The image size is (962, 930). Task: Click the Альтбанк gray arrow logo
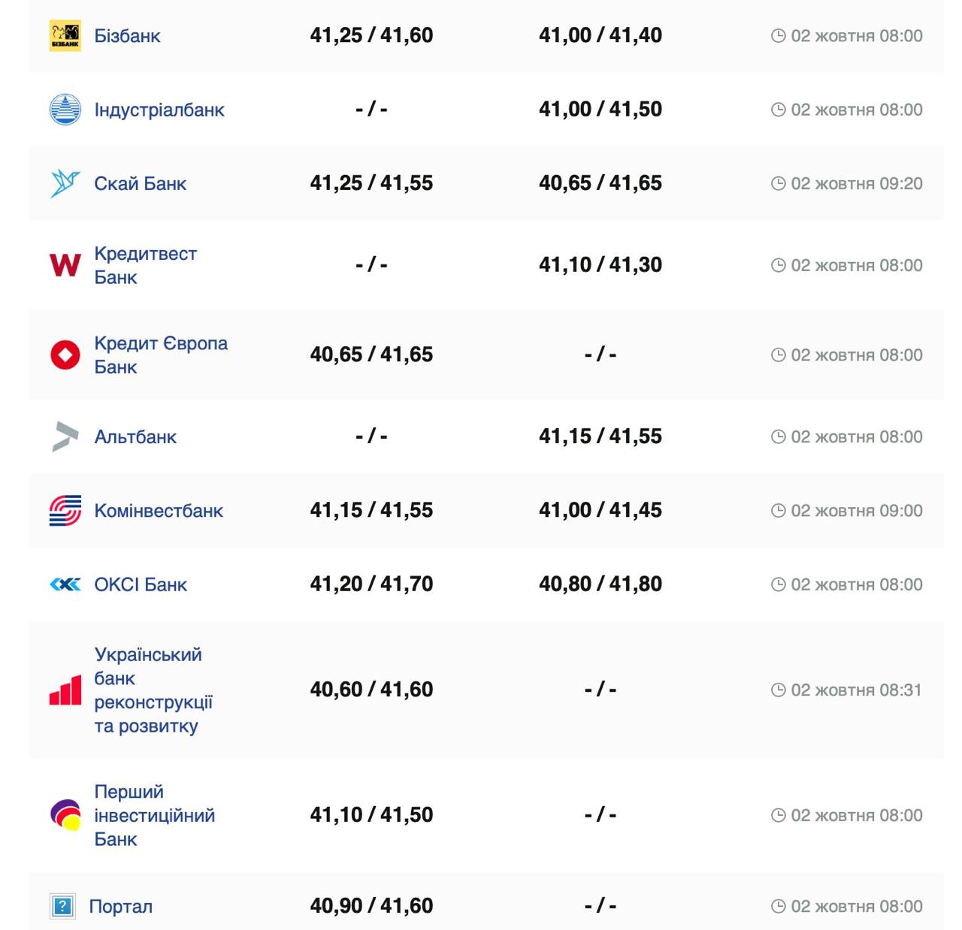coord(65,436)
